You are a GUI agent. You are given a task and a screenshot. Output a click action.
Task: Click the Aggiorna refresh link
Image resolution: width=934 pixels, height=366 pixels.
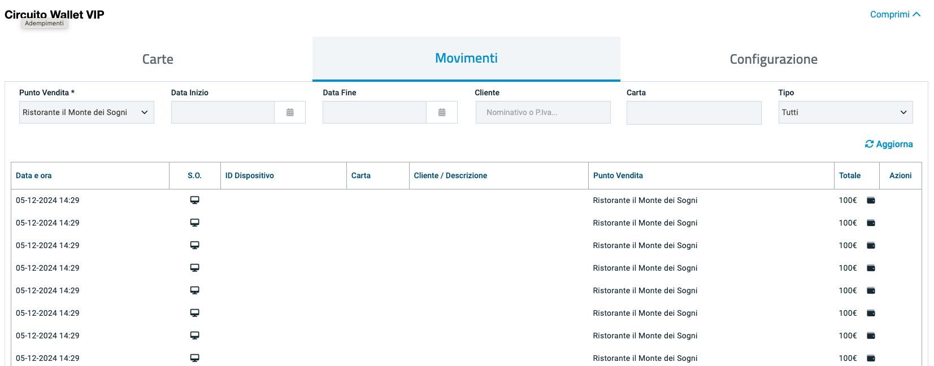point(889,144)
